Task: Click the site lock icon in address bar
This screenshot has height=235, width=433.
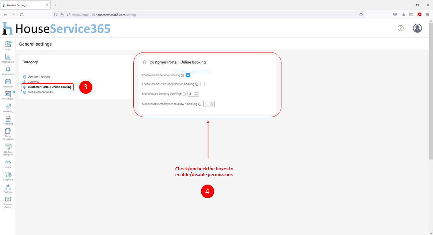Action: pos(62,15)
